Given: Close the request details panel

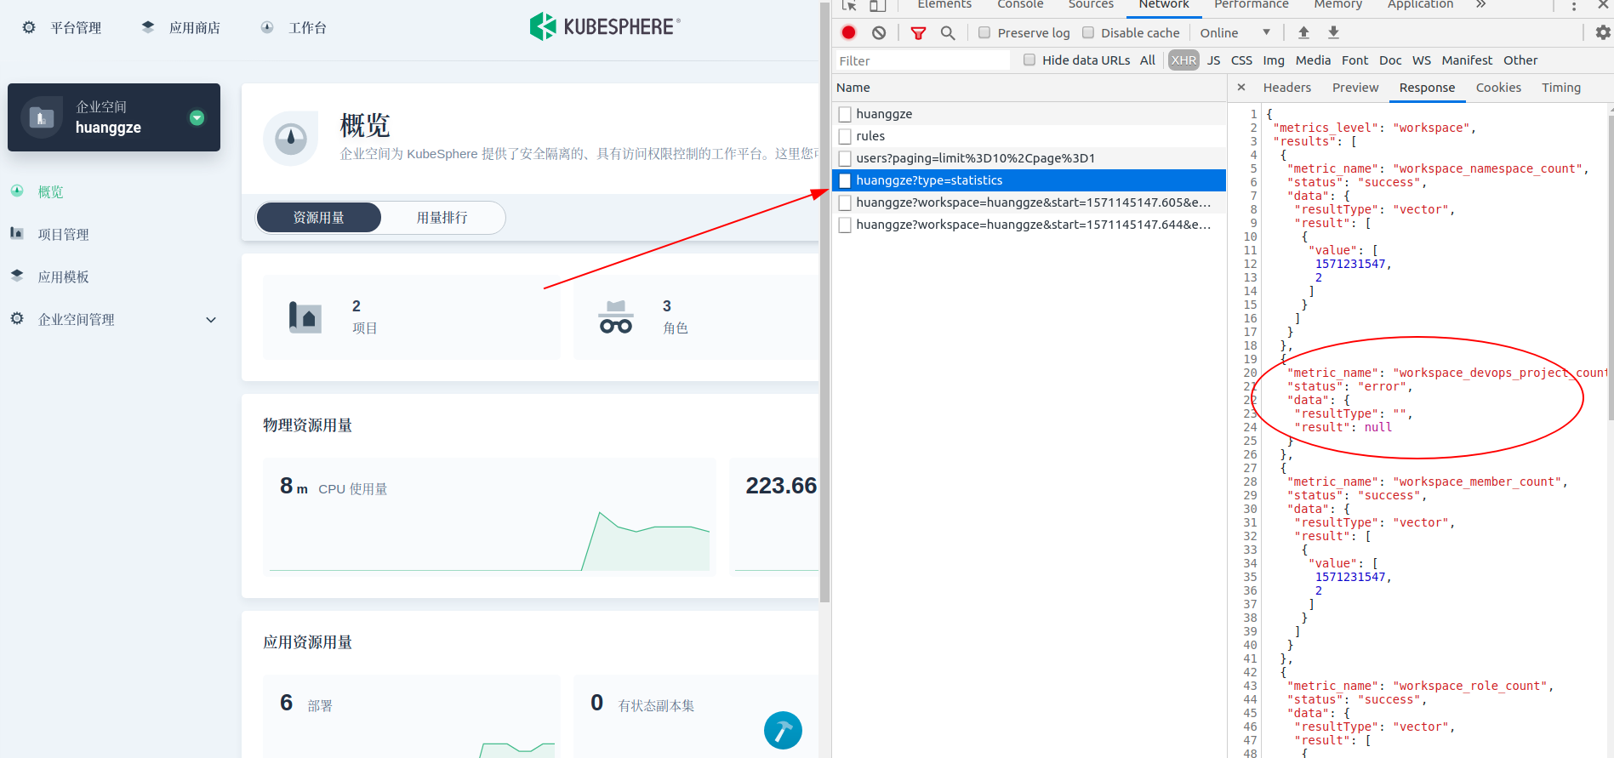Looking at the screenshot, I should pos(1241,87).
